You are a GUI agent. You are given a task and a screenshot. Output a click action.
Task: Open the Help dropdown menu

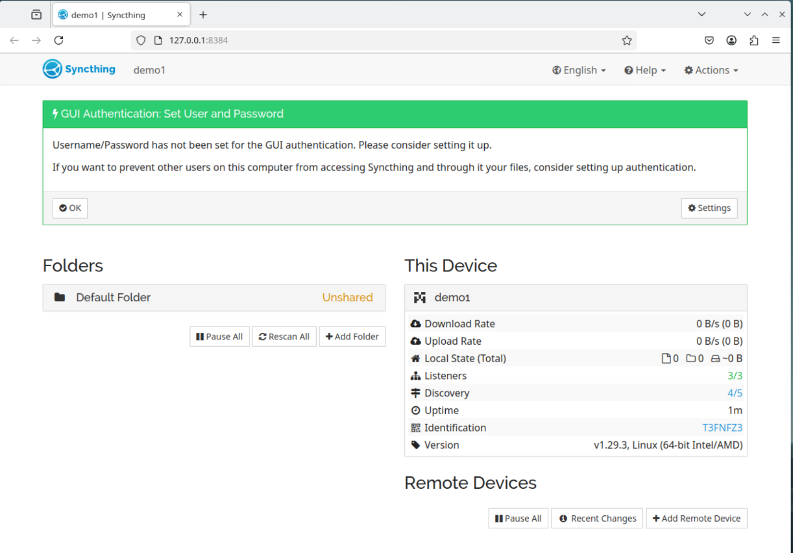coord(645,70)
